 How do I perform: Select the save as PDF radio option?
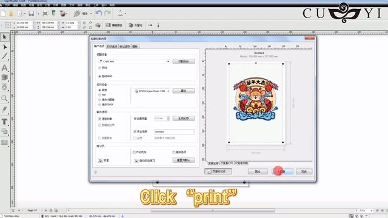(99, 105)
